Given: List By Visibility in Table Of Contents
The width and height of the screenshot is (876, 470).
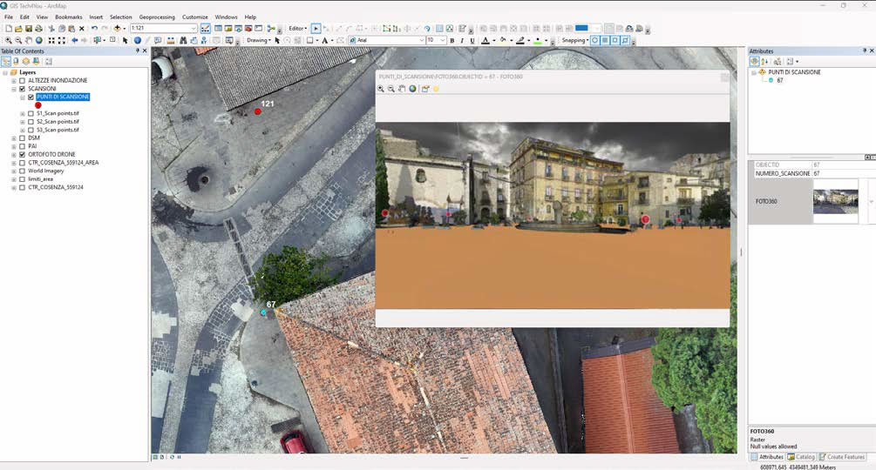Looking at the screenshot, I should (25, 61).
